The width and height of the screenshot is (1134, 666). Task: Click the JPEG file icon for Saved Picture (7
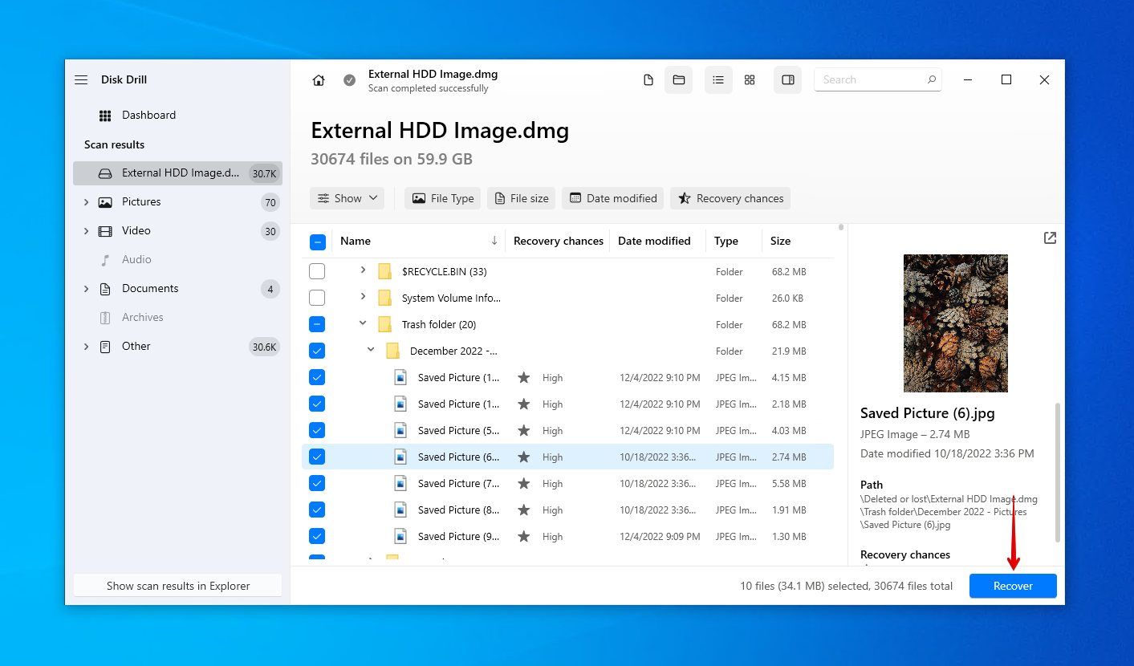pyautogui.click(x=400, y=483)
